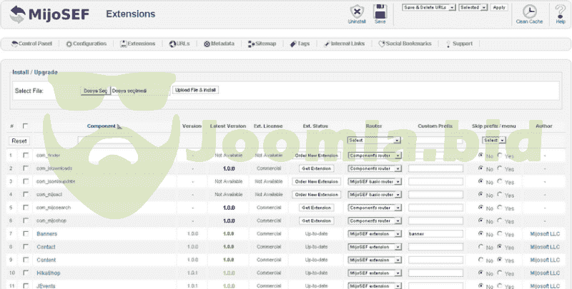Open the Router filter Select dropdown
Image resolution: width=572 pixels, height=289 pixels.
click(373, 141)
